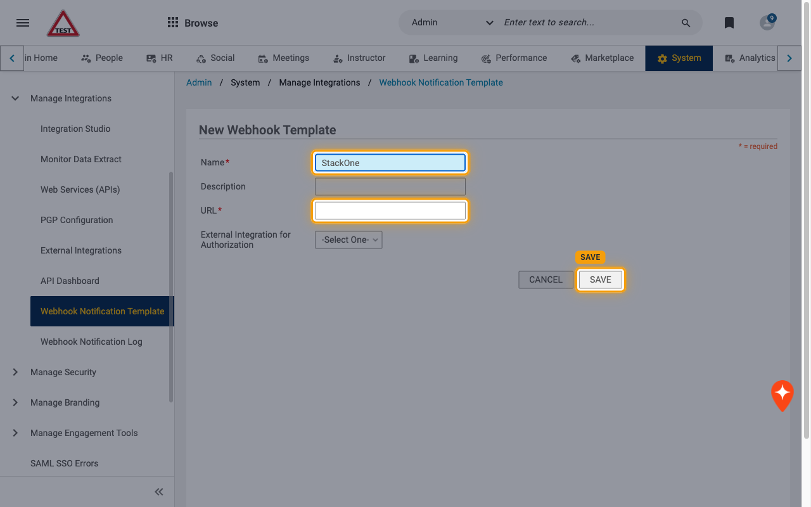Collapse the sidebar with double chevron
The width and height of the screenshot is (811, 507).
click(159, 492)
